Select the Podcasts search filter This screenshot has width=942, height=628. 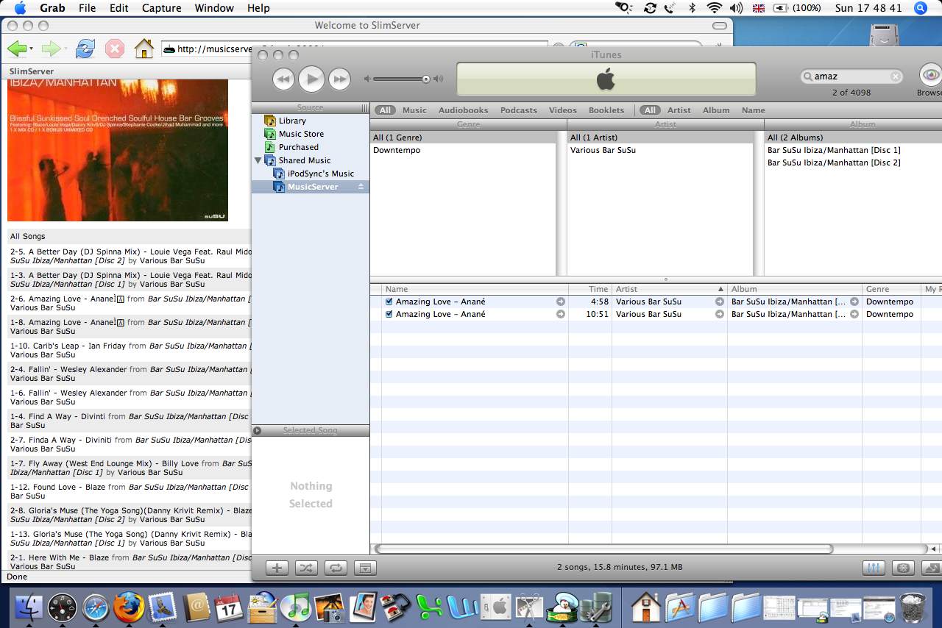tap(518, 110)
